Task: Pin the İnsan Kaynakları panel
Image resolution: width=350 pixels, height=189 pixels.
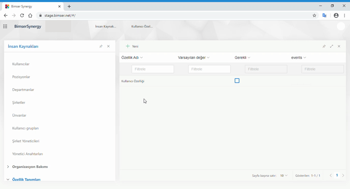Action: click(x=101, y=46)
